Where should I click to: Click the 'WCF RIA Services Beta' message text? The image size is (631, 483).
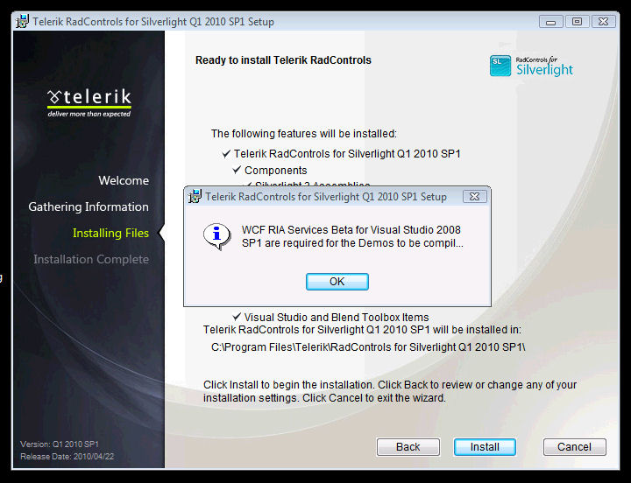click(352, 236)
